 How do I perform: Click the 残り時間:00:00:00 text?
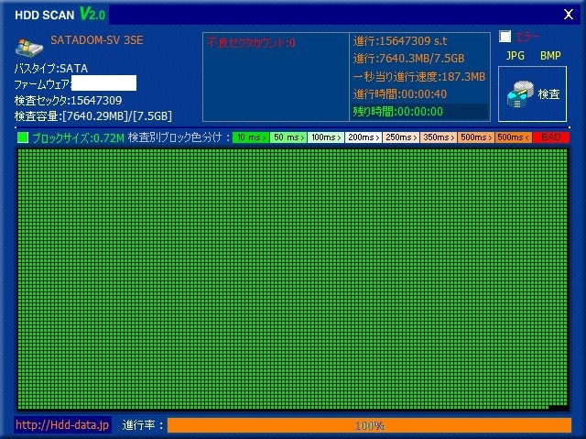point(398,111)
